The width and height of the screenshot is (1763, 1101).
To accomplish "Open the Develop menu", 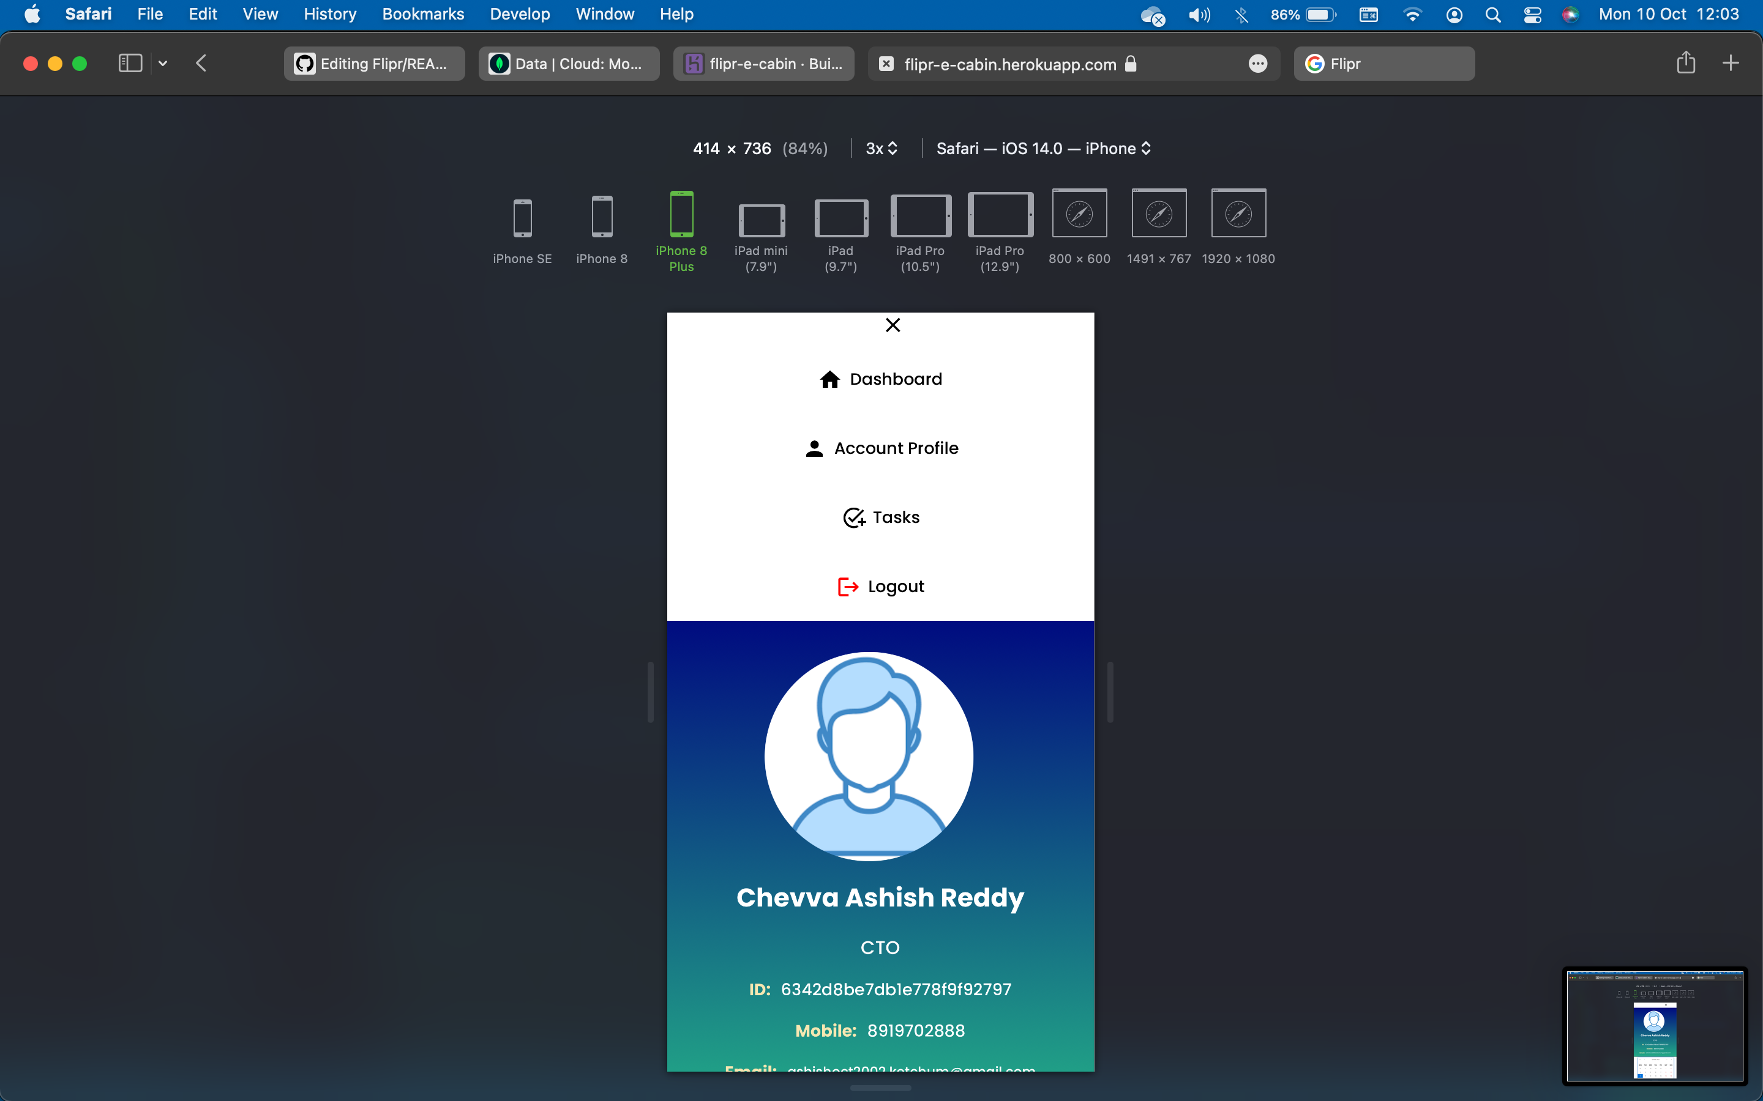I will click(x=520, y=15).
